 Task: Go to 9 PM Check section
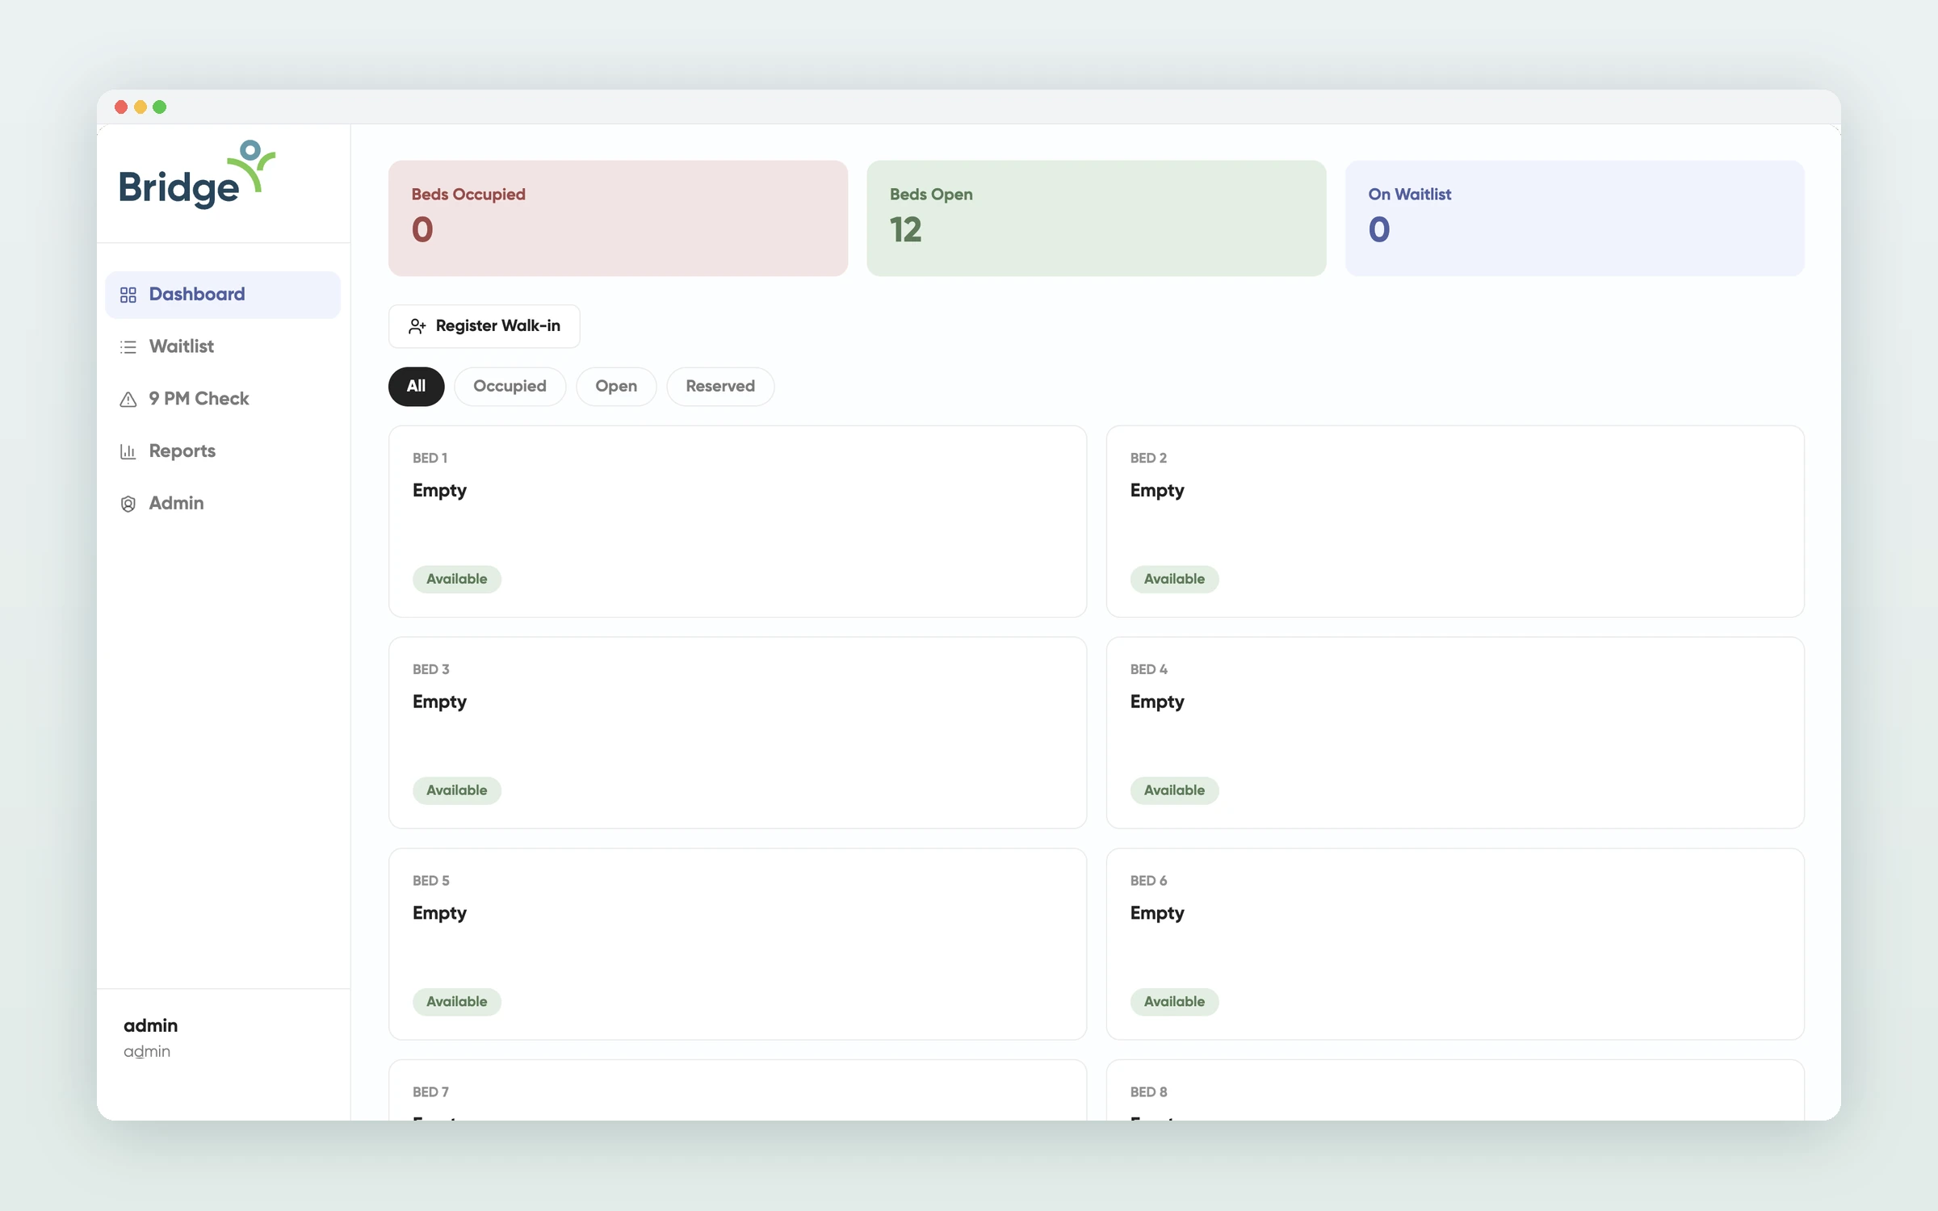(x=223, y=399)
